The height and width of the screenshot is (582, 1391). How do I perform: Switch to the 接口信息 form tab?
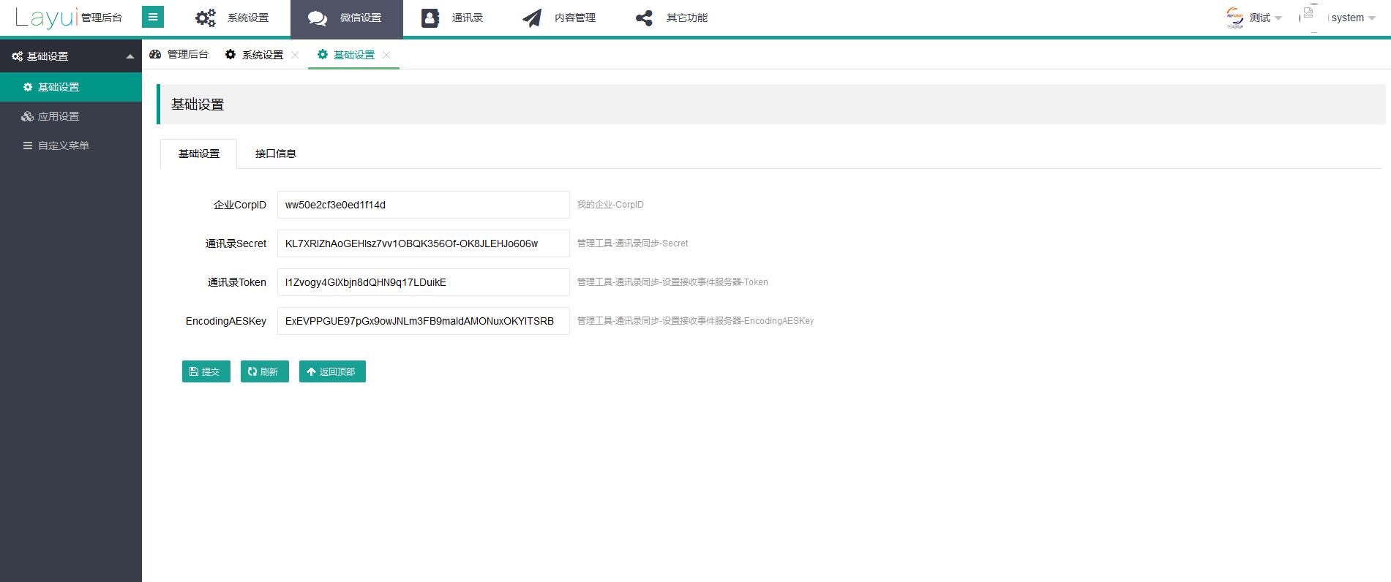[x=276, y=154]
